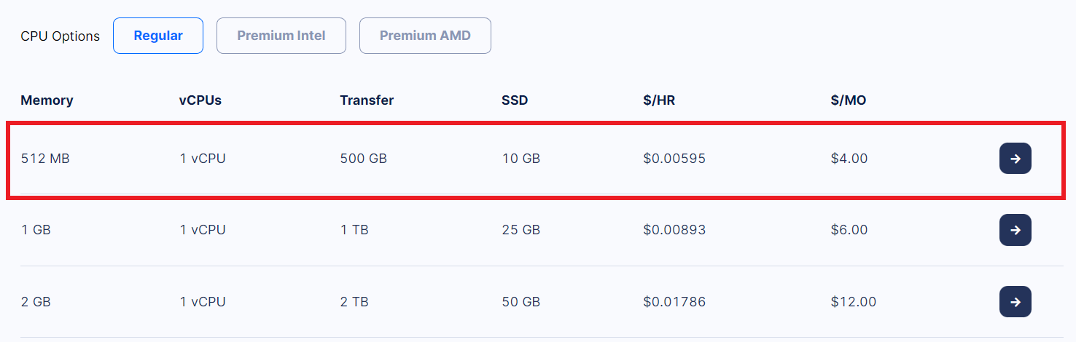Click the 500 GB transfer value
The width and height of the screenshot is (1076, 342).
[x=363, y=158]
